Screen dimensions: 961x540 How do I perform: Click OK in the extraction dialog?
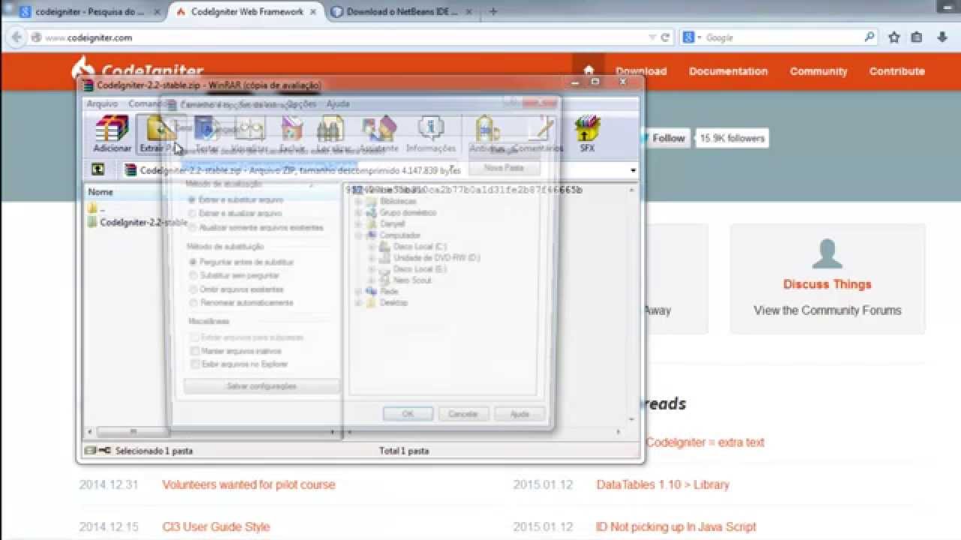[408, 414]
